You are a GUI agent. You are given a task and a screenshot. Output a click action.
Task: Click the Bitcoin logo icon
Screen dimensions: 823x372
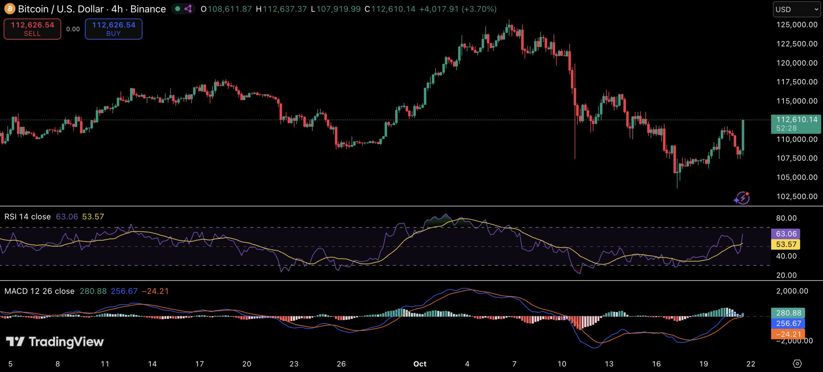point(10,9)
